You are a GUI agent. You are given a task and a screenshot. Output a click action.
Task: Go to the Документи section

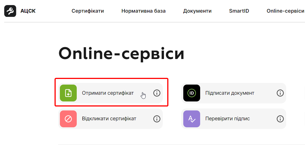pos(197,11)
